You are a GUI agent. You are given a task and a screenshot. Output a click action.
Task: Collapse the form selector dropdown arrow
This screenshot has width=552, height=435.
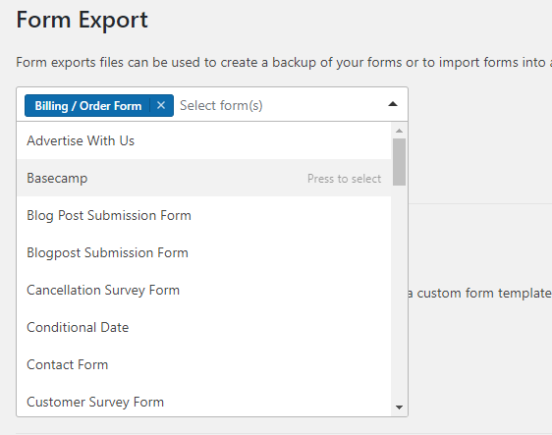point(393,104)
